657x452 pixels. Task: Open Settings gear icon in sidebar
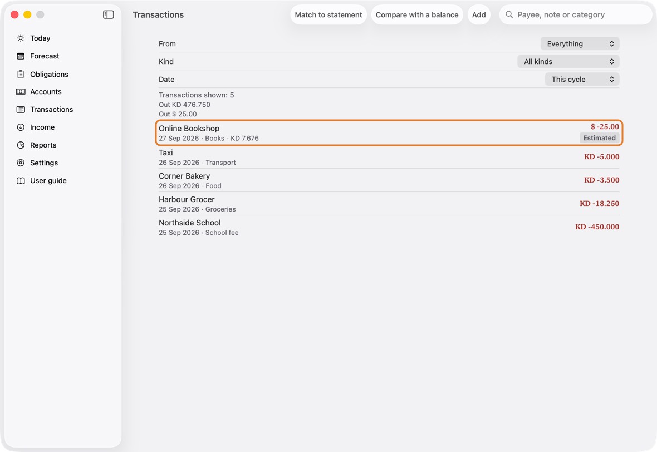click(x=21, y=163)
